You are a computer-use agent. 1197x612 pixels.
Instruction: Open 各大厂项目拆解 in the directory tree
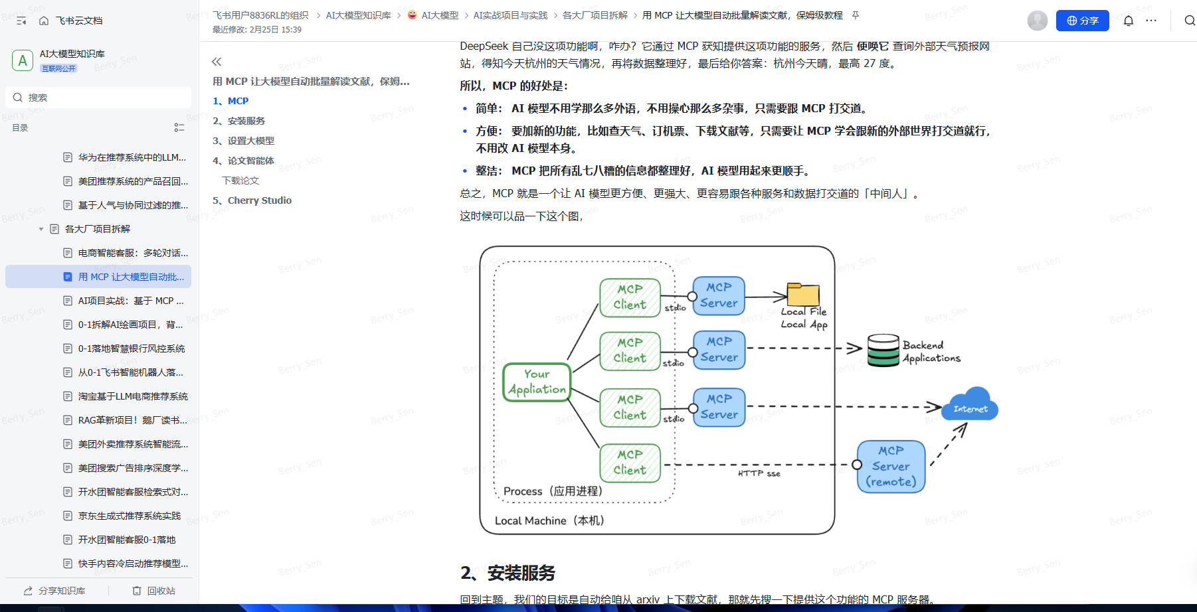tap(98, 229)
